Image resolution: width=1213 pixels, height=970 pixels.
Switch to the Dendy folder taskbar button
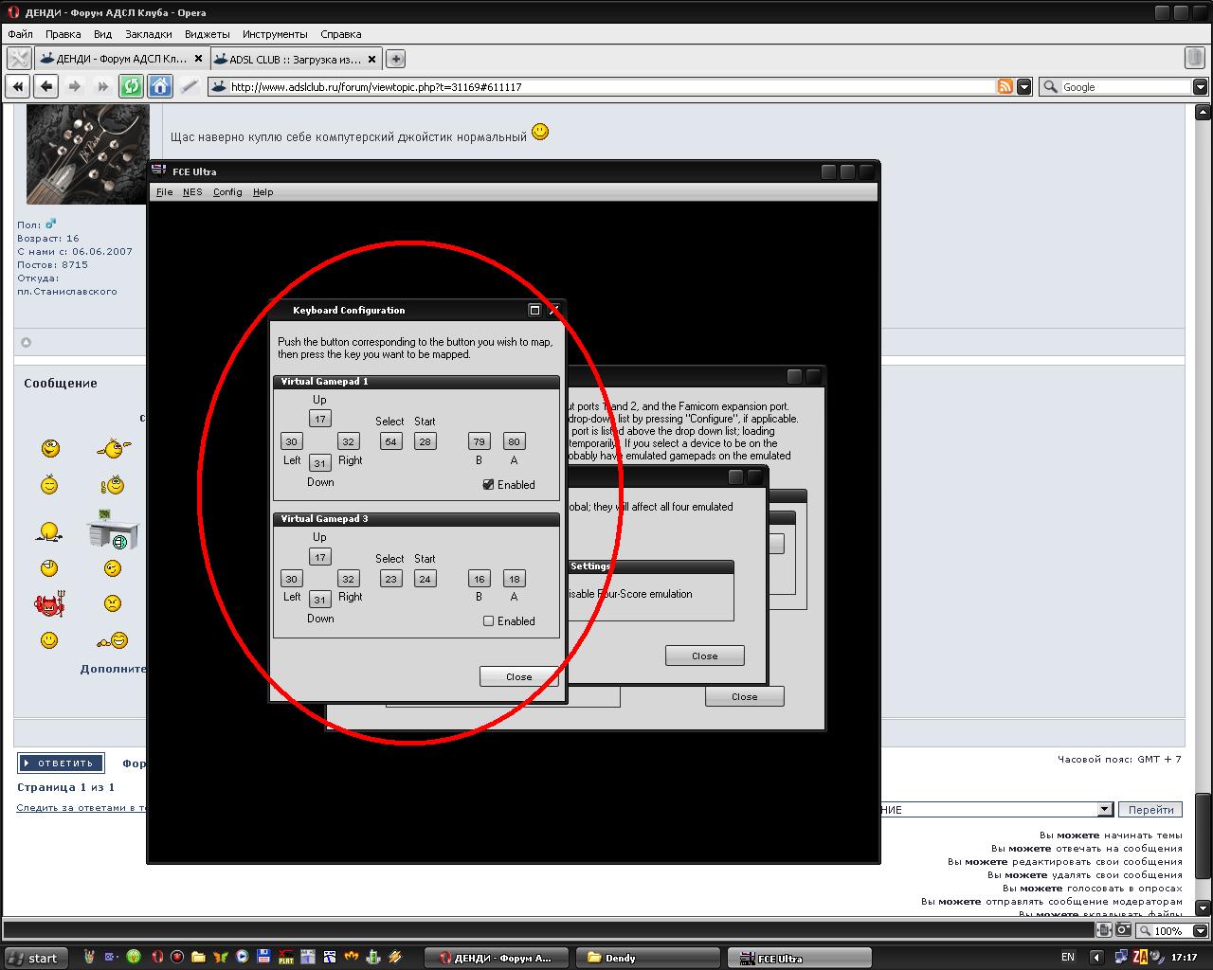(x=646, y=957)
